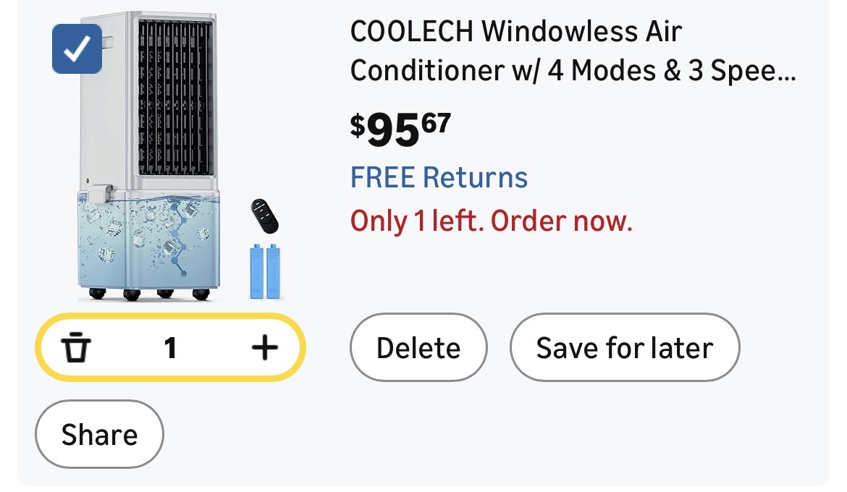The image size is (847, 492).
Task: Click the blue water tank with ice cubes
Action: 148,242
